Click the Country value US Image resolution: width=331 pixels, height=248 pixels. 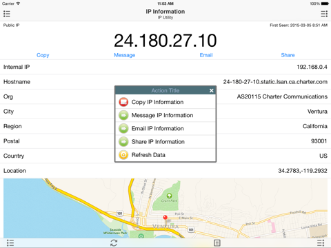323,156
